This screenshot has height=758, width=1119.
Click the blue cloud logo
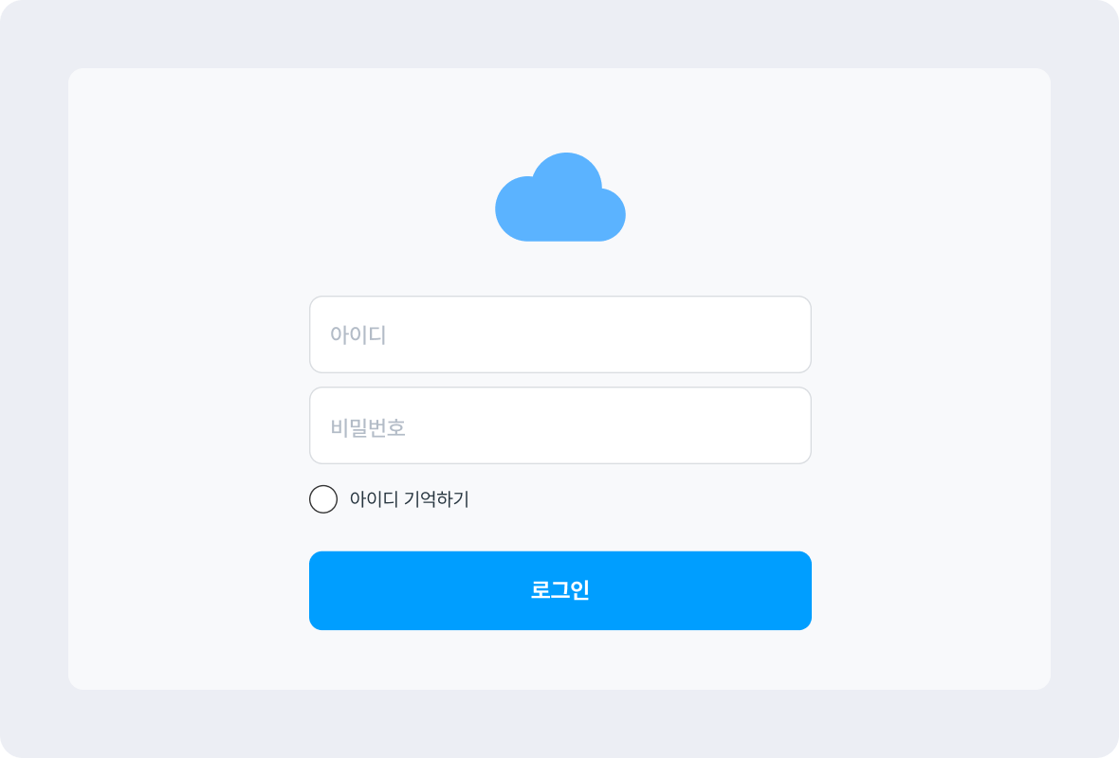(560, 197)
